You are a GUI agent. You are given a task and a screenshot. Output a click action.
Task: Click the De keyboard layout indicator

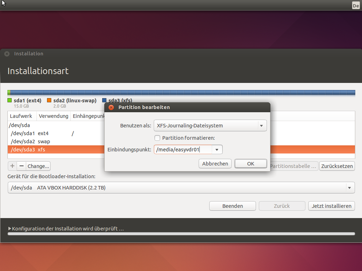356,6
